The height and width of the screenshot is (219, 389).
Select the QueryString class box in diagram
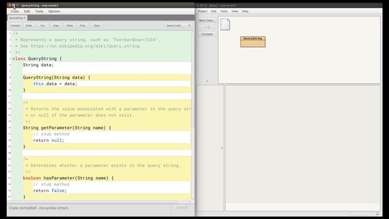coord(253,42)
